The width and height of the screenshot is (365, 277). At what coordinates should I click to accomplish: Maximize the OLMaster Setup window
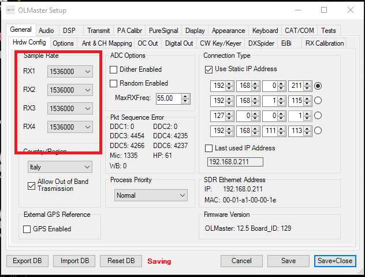[x=324, y=10]
